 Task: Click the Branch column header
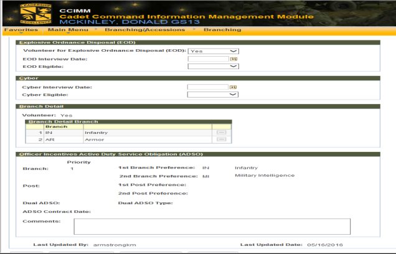[52, 126]
